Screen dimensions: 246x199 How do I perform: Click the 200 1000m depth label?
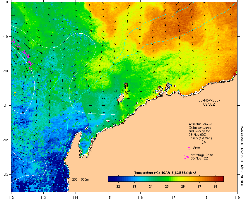pos(80,179)
